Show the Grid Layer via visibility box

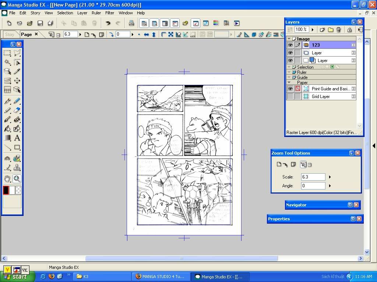290,97
